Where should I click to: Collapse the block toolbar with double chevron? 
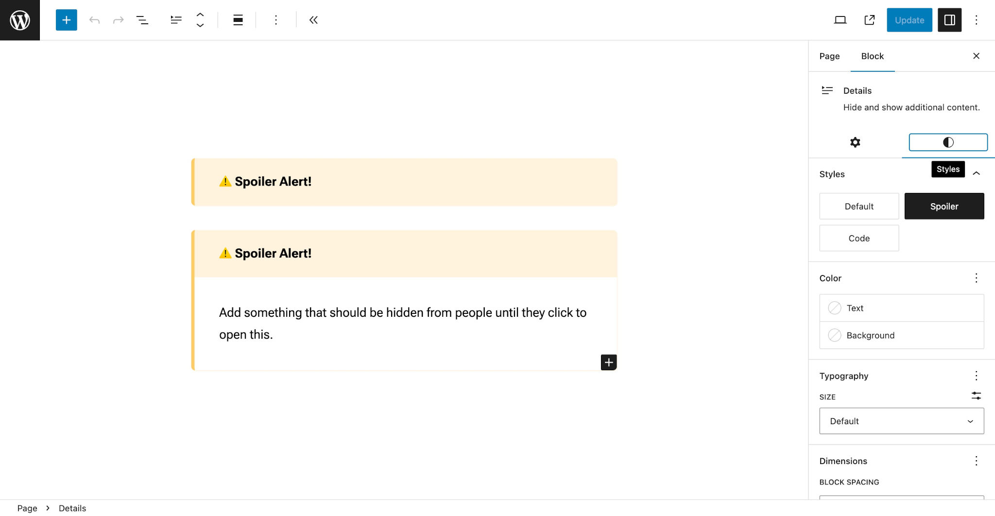pos(313,20)
